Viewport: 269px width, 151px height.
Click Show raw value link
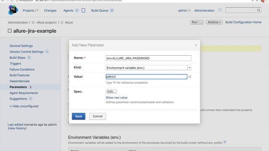tap(116, 98)
